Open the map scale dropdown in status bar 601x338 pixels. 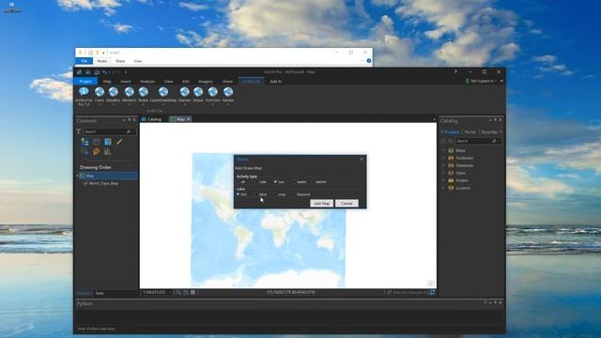pos(170,292)
